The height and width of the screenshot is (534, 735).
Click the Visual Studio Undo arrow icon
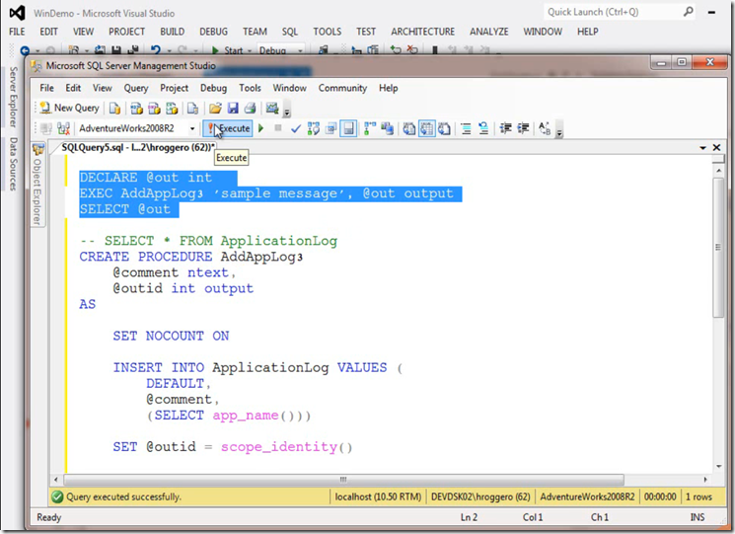click(x=156, y=49)
